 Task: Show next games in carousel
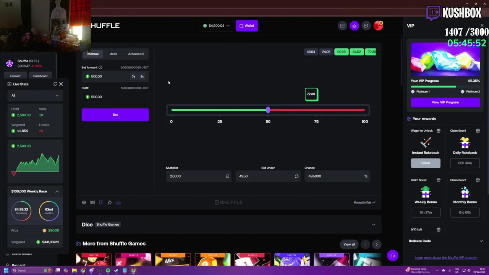tap(377, 244)
